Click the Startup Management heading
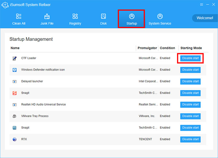218x158 pixels. 31,39
